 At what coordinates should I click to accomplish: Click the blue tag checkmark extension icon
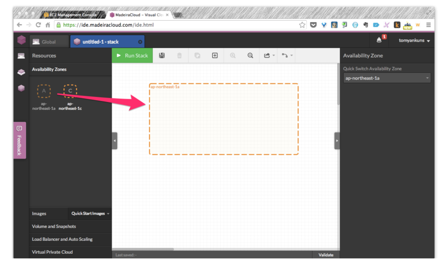[376, 25]
